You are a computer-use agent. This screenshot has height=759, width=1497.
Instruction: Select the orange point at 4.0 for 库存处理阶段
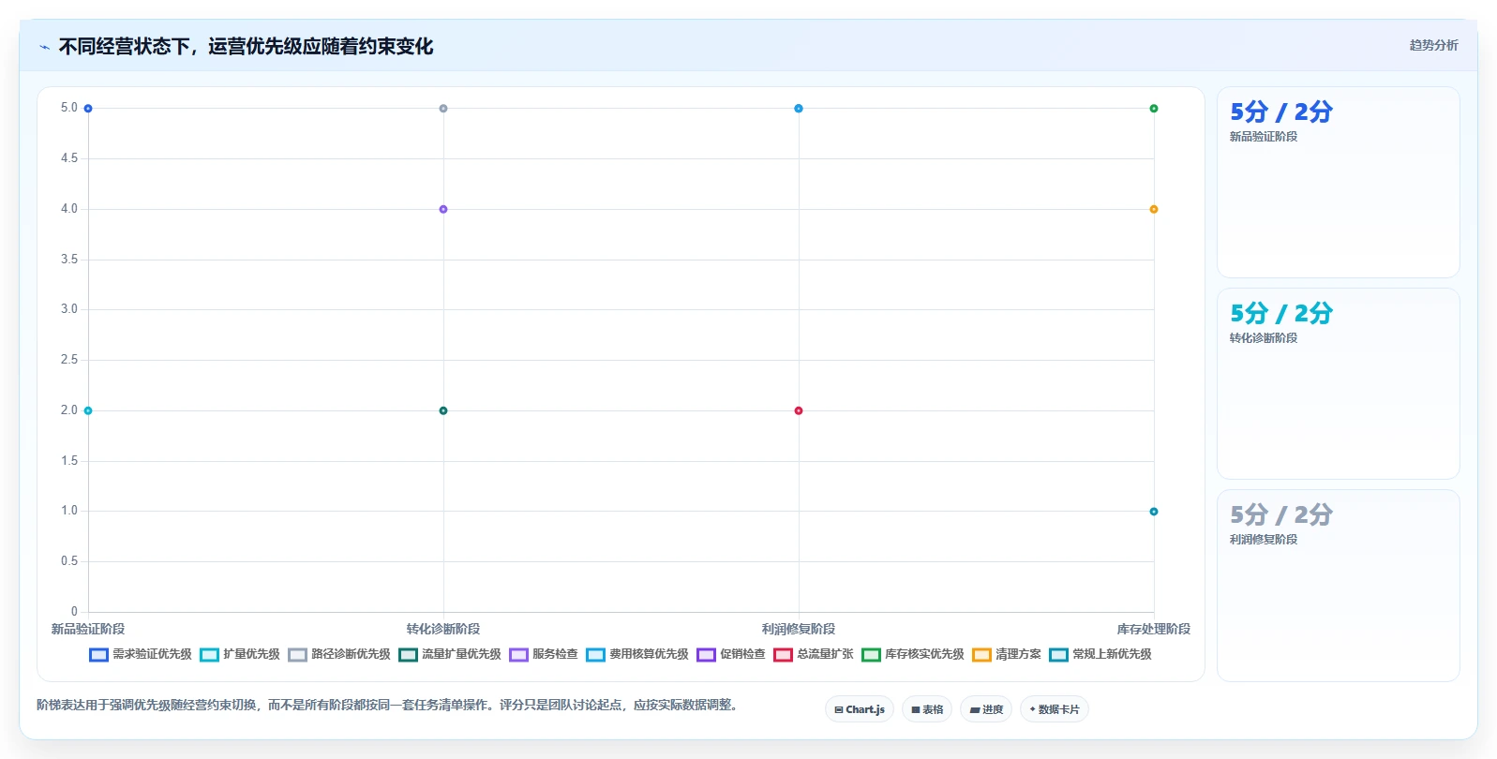click(x=1154, y=209)
